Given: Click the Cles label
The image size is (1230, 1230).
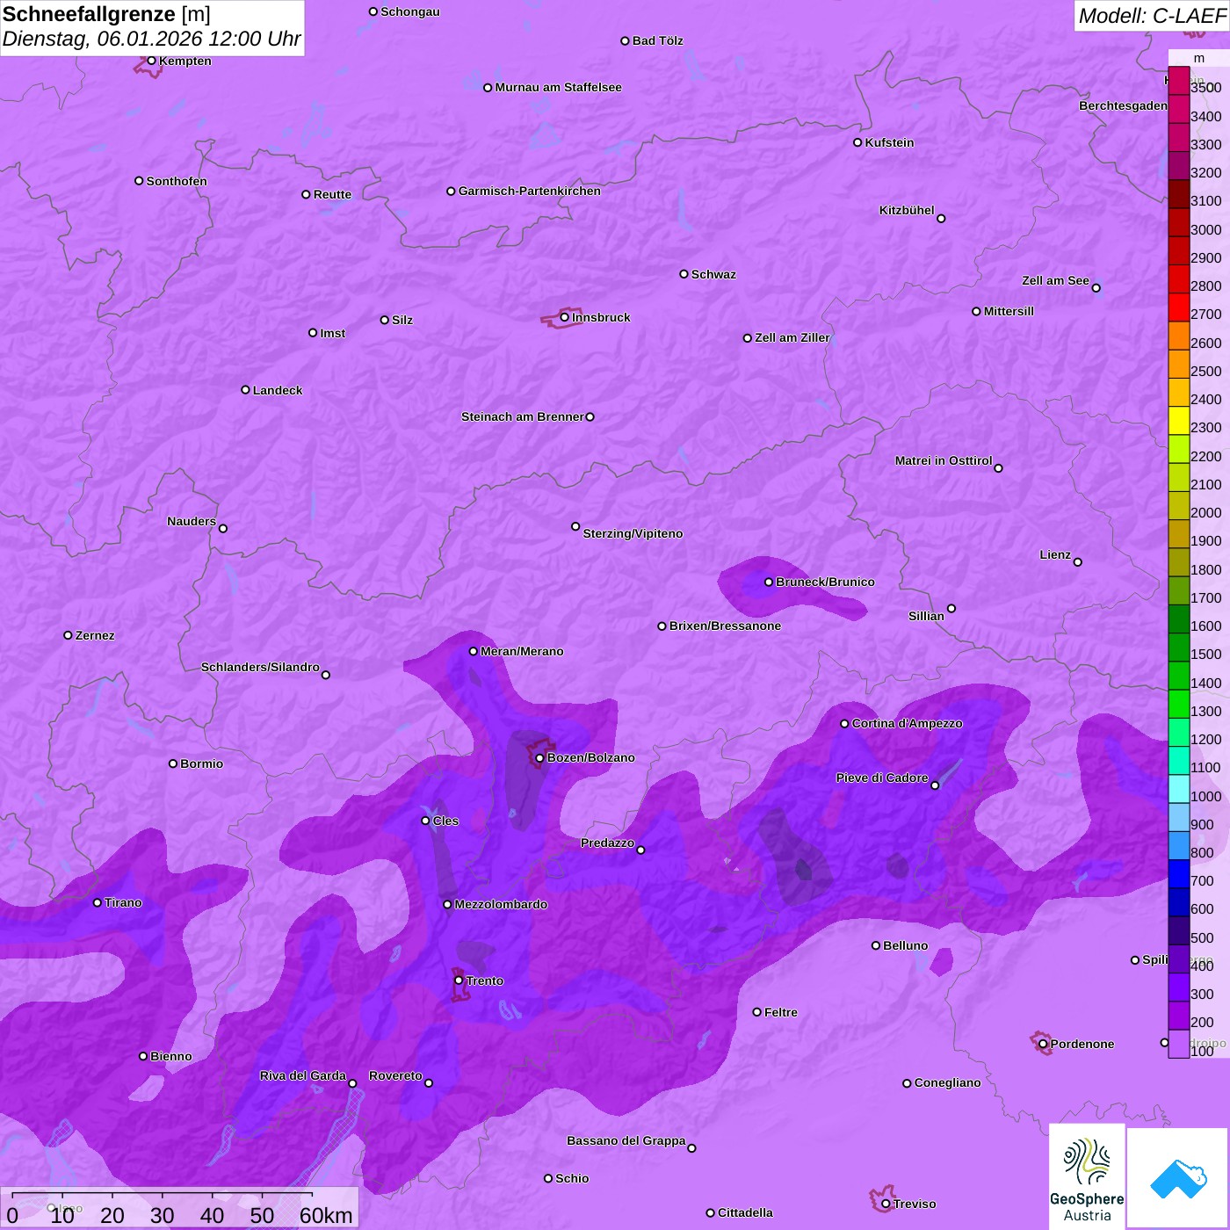Looking at the screenshot, I should pyautogui.click(x=445, y=821).
